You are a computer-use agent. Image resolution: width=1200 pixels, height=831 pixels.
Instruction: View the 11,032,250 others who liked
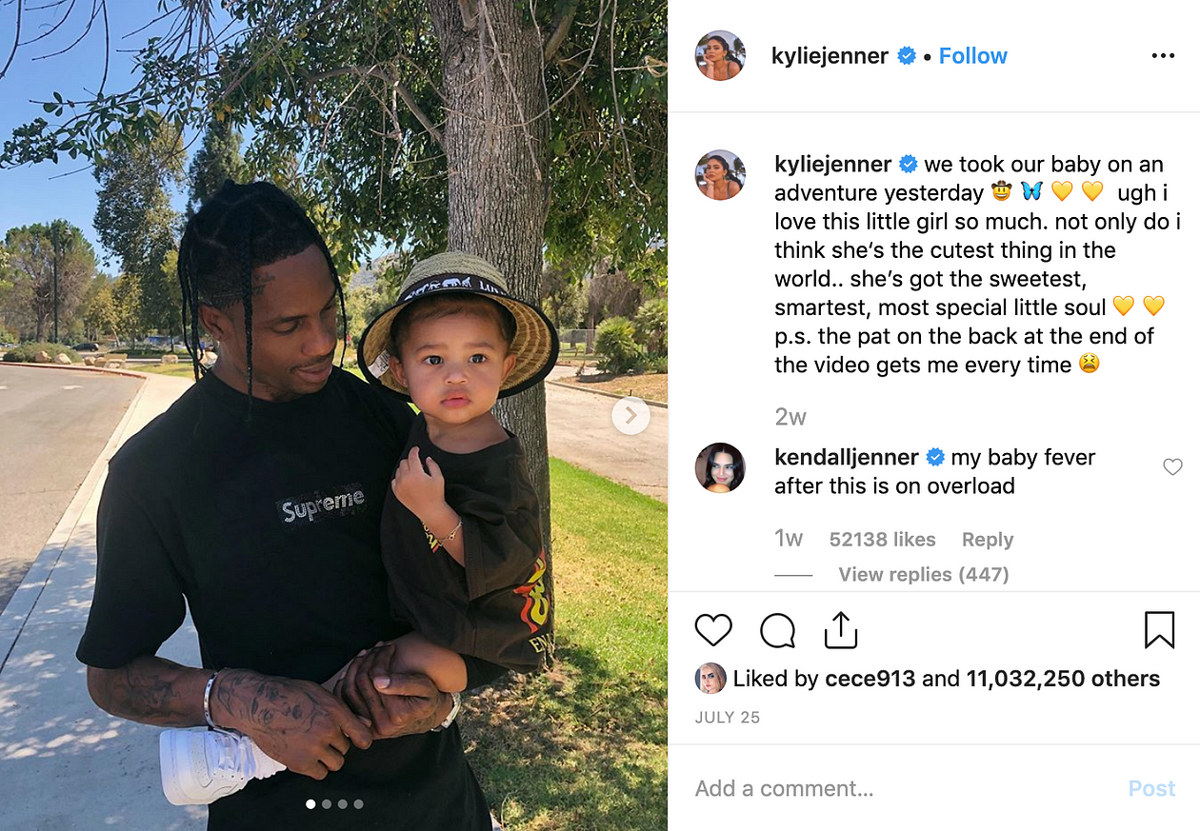pos(1063,679)
